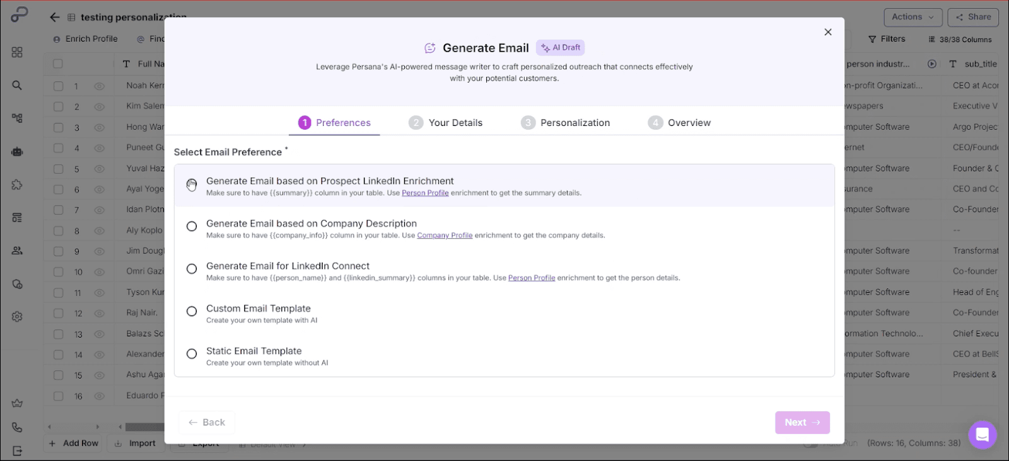Viewport: 1009px width, 461px height.
Task: Open the search icon in left sidebar
Action: click(x=17, y=85)
